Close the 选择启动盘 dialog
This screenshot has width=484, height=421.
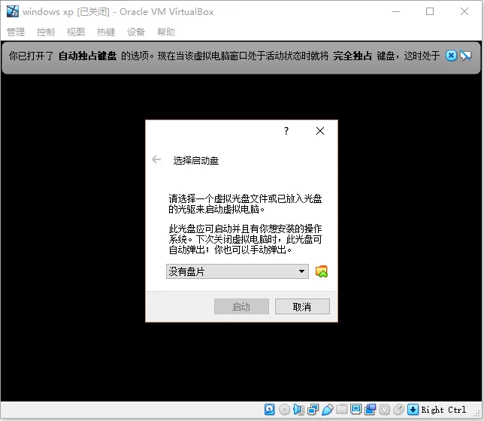[x=320, y=131]
